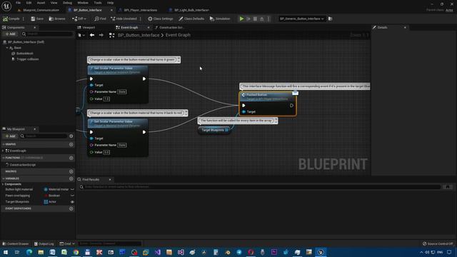The height and width of the screenshot is (257, 457).
Task: Open the graph bookmarks dropdown
Action: point(81,35)
